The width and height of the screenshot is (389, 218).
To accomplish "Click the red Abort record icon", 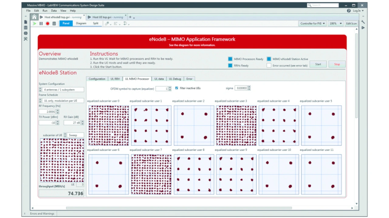I will (x=47, y=23).
